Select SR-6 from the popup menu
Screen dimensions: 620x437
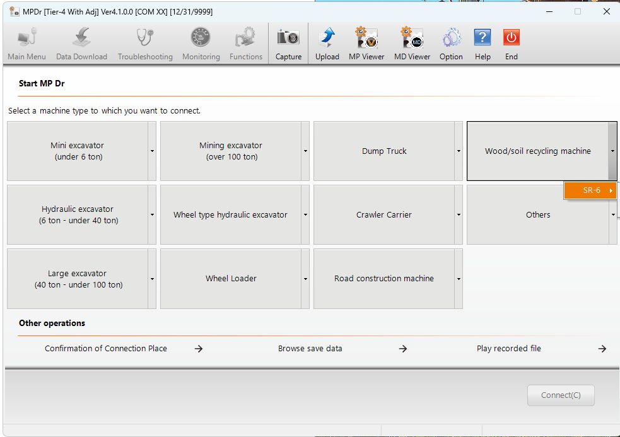point(590,190)
